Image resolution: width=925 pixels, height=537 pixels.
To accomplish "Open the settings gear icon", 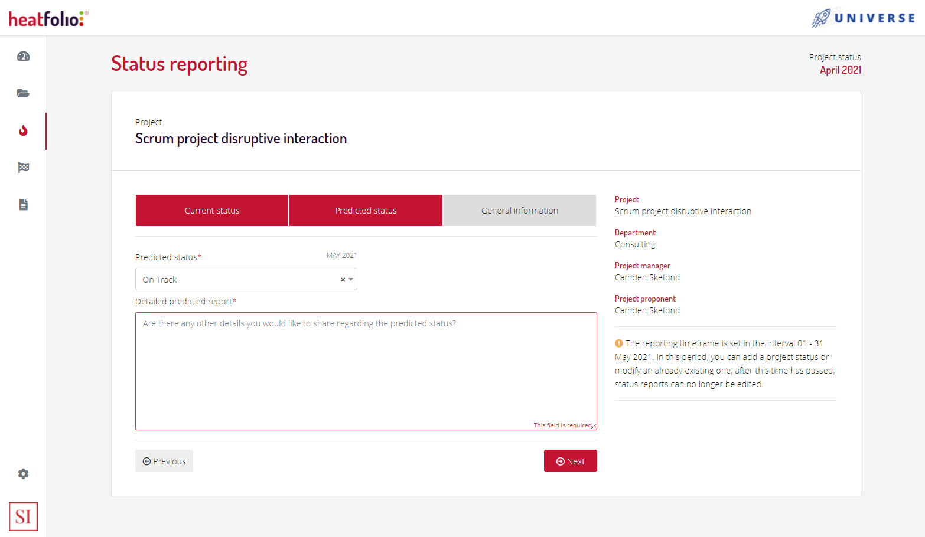I will click(x=23, y=474).
